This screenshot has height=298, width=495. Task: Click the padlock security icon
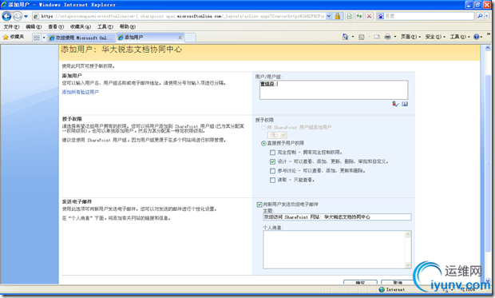[x=338, y=16]
